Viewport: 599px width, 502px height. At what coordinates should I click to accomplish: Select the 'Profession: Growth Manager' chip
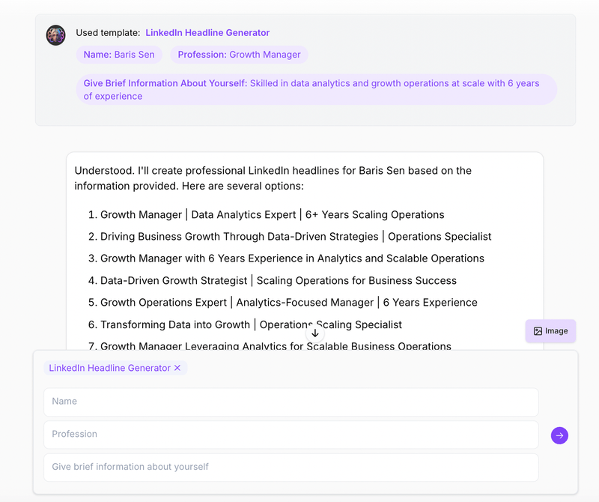coord(239,55)
